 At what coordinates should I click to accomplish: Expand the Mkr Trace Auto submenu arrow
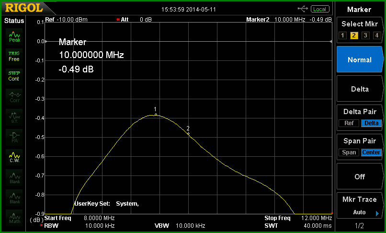coord(377,213)
